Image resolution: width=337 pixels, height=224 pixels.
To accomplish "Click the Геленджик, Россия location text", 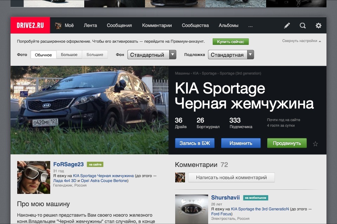I will click(x=70, y=185).
